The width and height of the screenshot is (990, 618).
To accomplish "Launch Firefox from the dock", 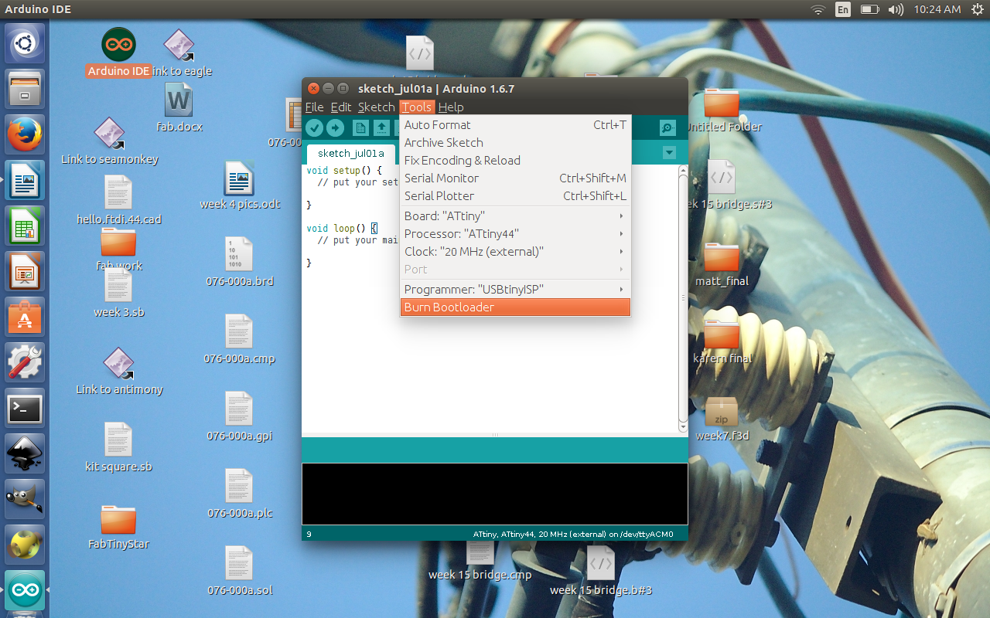I will [25, 135].
